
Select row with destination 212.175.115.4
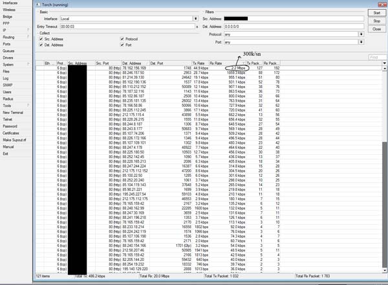tap(209, 115)
